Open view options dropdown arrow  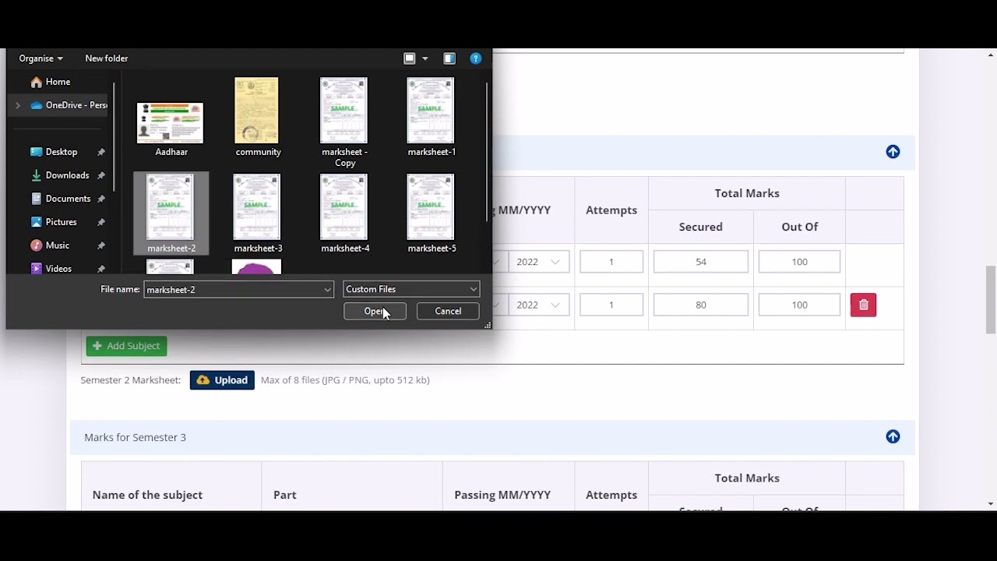pyautogui.click(x=425, y=58)
